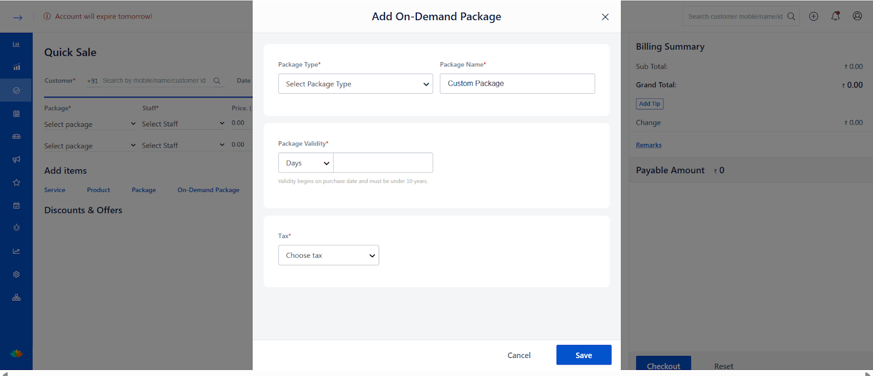873x376 pixels.
Task: Click the +91 country code
Action: pos(93,81)
